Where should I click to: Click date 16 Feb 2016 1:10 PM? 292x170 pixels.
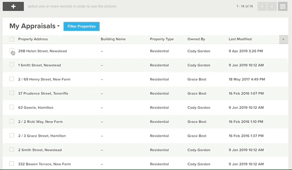click(246, 122)
